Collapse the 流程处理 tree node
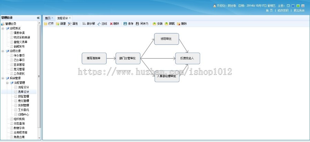This screenshot has height=142, width=310. pos(3,51)
